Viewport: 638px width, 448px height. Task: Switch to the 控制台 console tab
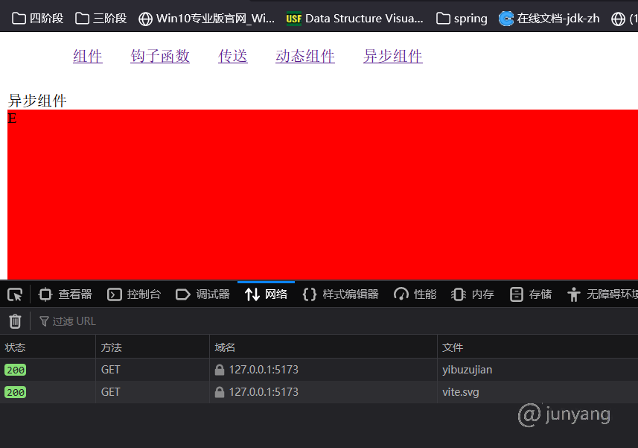(x=134, y=294)
